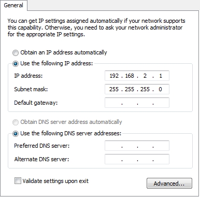Click the IP address third octet 2
Viewport: 200px width, 197px height.
145,76
